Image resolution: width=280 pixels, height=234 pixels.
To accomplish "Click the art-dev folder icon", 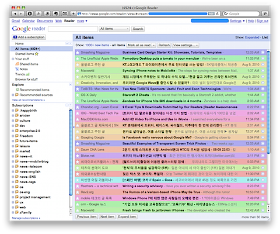I will [17, 115].
